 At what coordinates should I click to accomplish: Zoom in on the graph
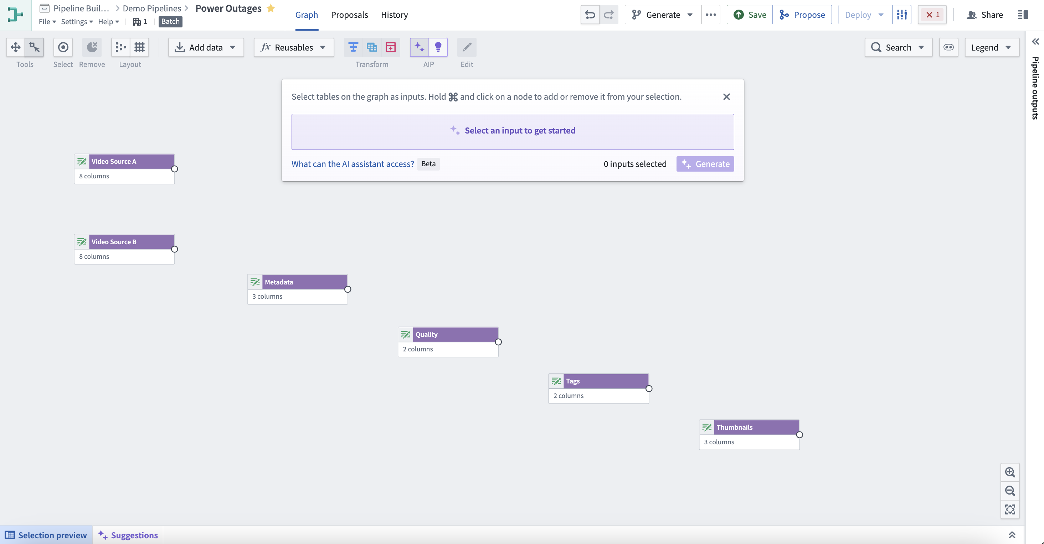point(1010,472)
